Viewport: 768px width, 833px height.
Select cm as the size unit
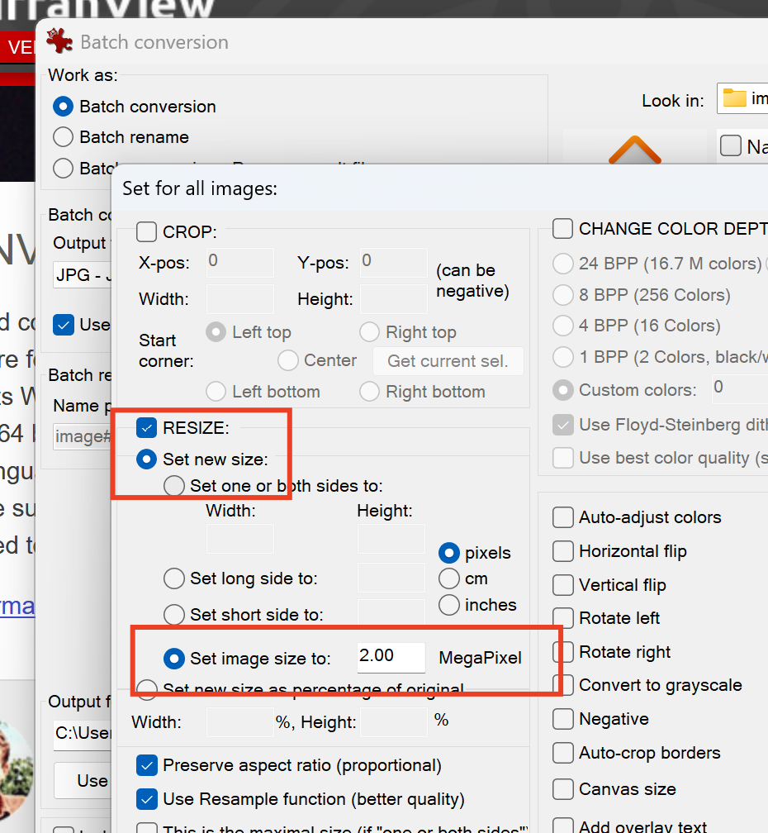point(449,578)
